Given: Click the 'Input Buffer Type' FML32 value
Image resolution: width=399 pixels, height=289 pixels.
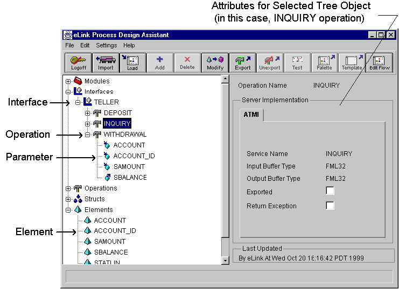Looking at the screenshot, I should pos(335,166).
